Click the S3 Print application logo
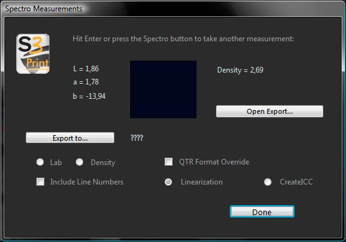The width and height of the screenshot is (346, 242). (33, 54)
